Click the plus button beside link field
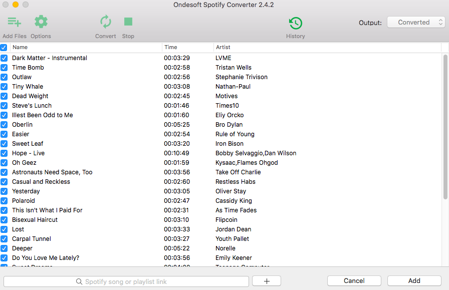The width and height of the screenshot is (449, 290). (267, 281)
